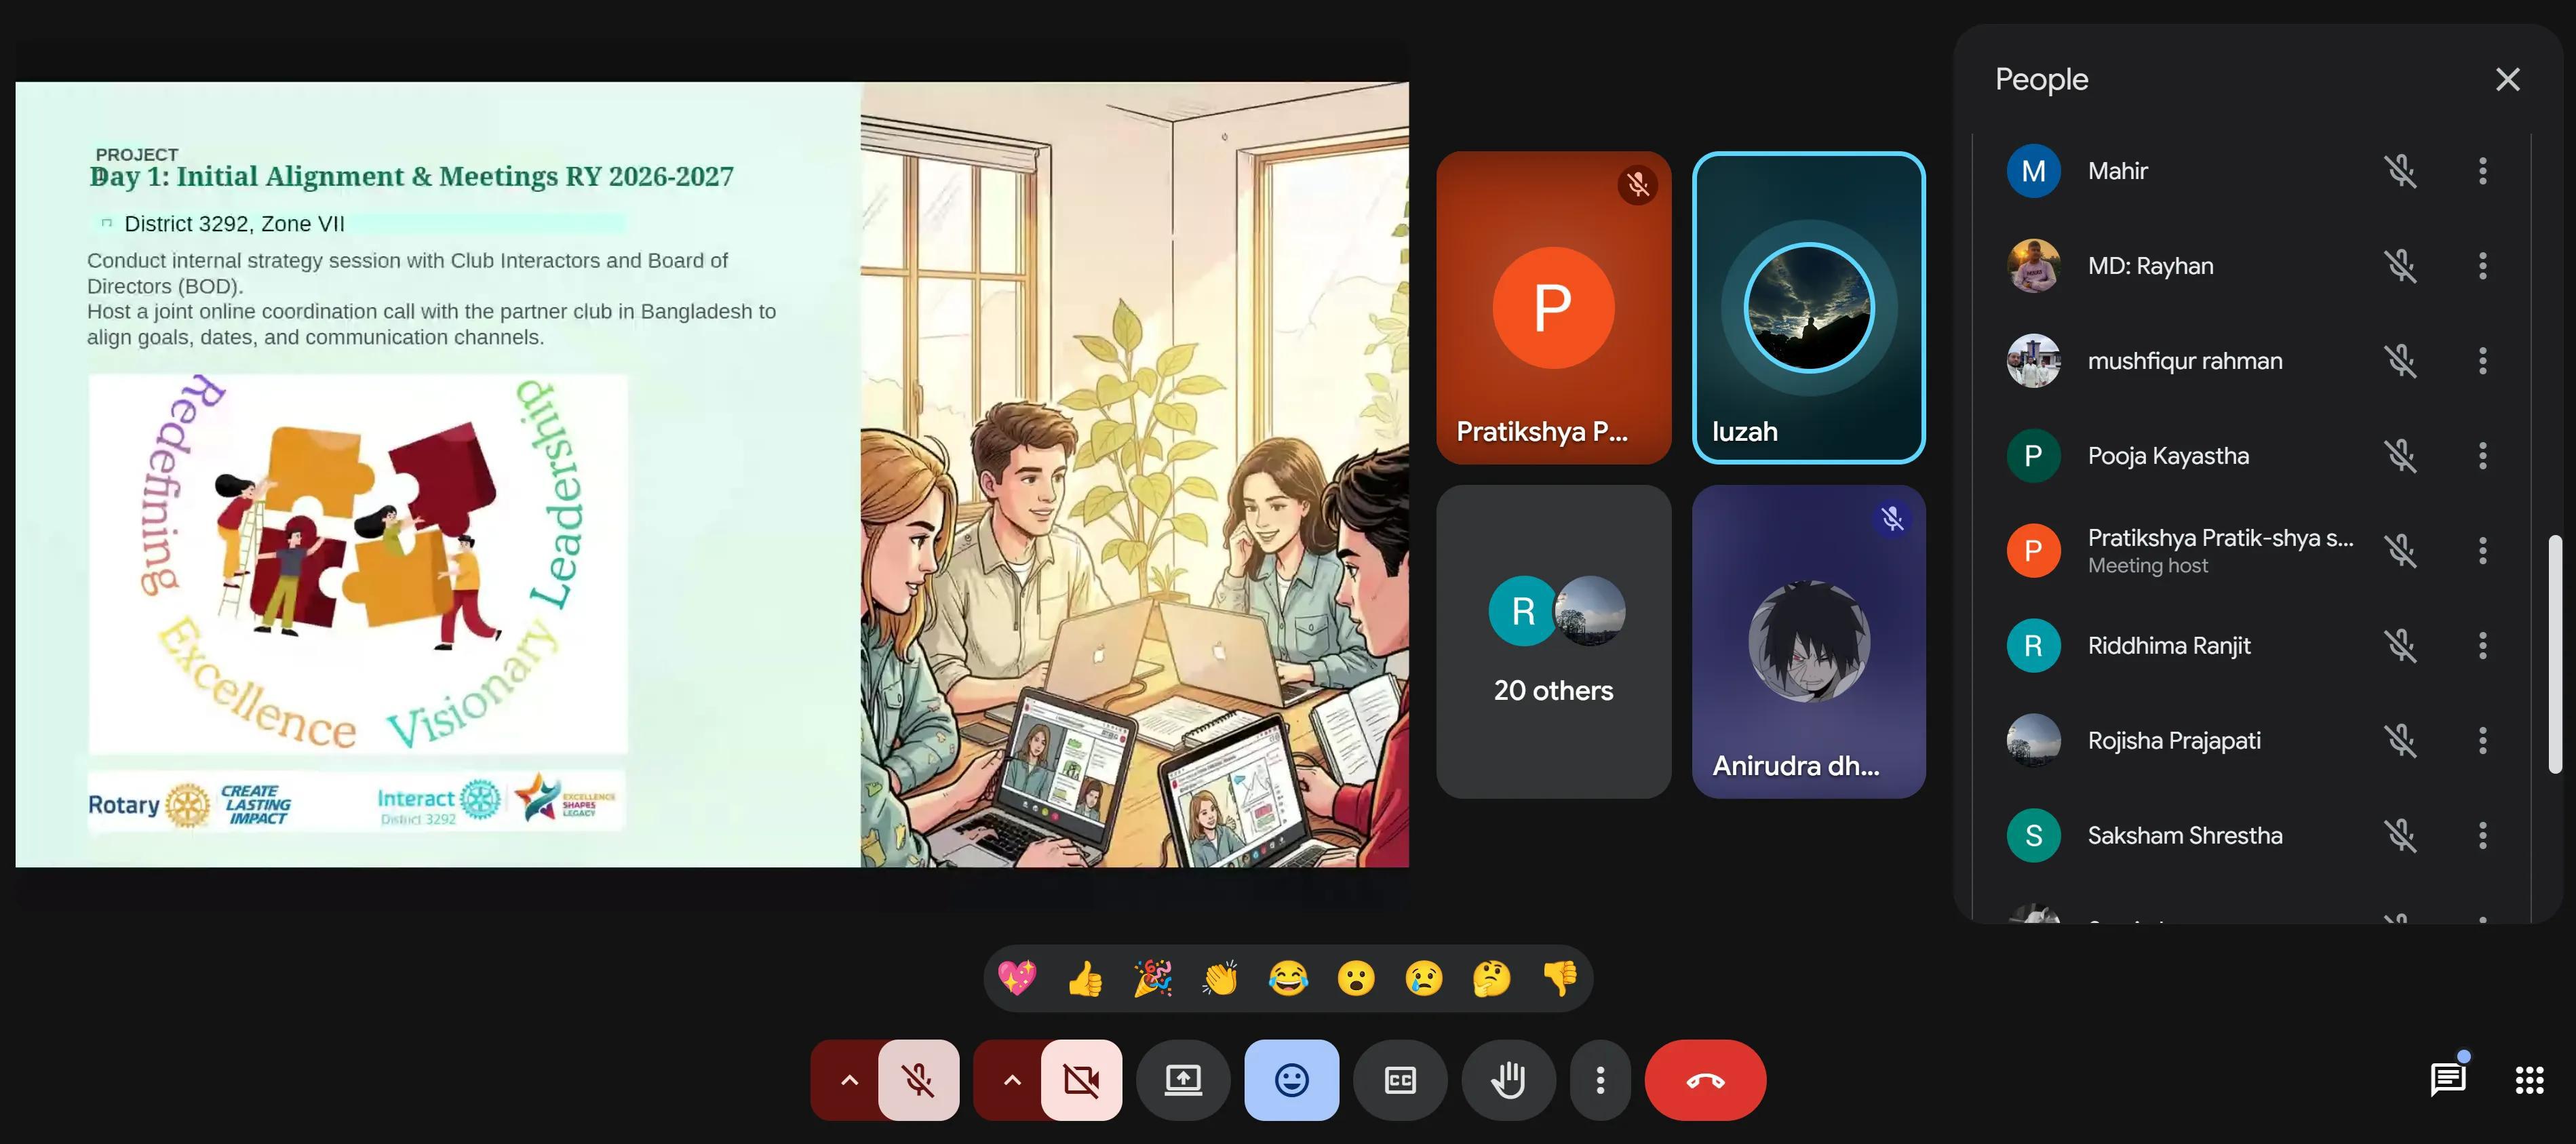Send the crying face reaction
Screen dimensions: 2576x1144
coord(1424,978)
